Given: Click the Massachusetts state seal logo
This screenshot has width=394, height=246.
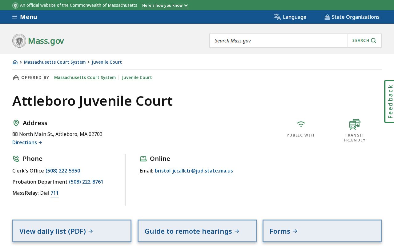Looking at the screenshot, I should point(19,41).
